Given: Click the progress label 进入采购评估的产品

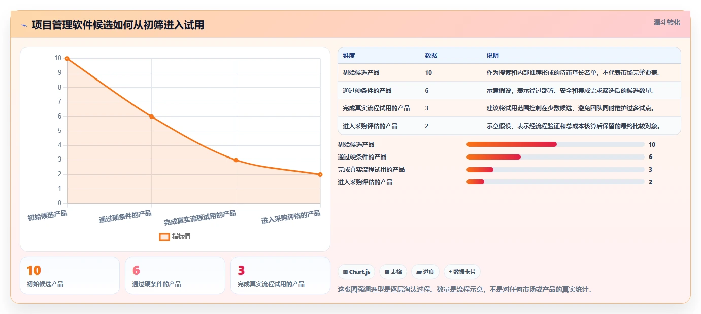Looking at the screenshot, I should coord(365,182).
